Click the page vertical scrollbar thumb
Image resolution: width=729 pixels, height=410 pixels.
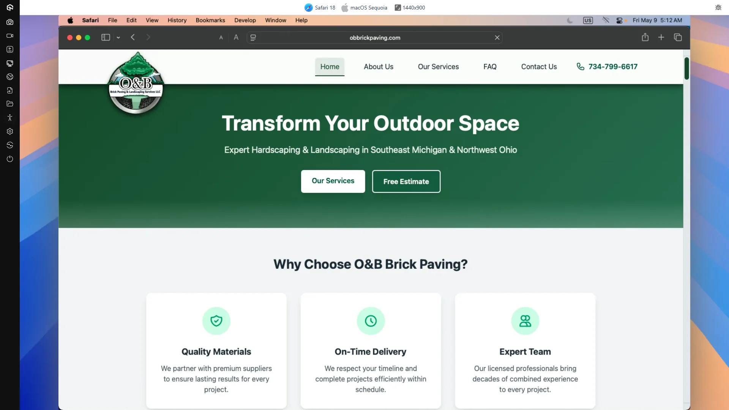(x=686, y=68)
